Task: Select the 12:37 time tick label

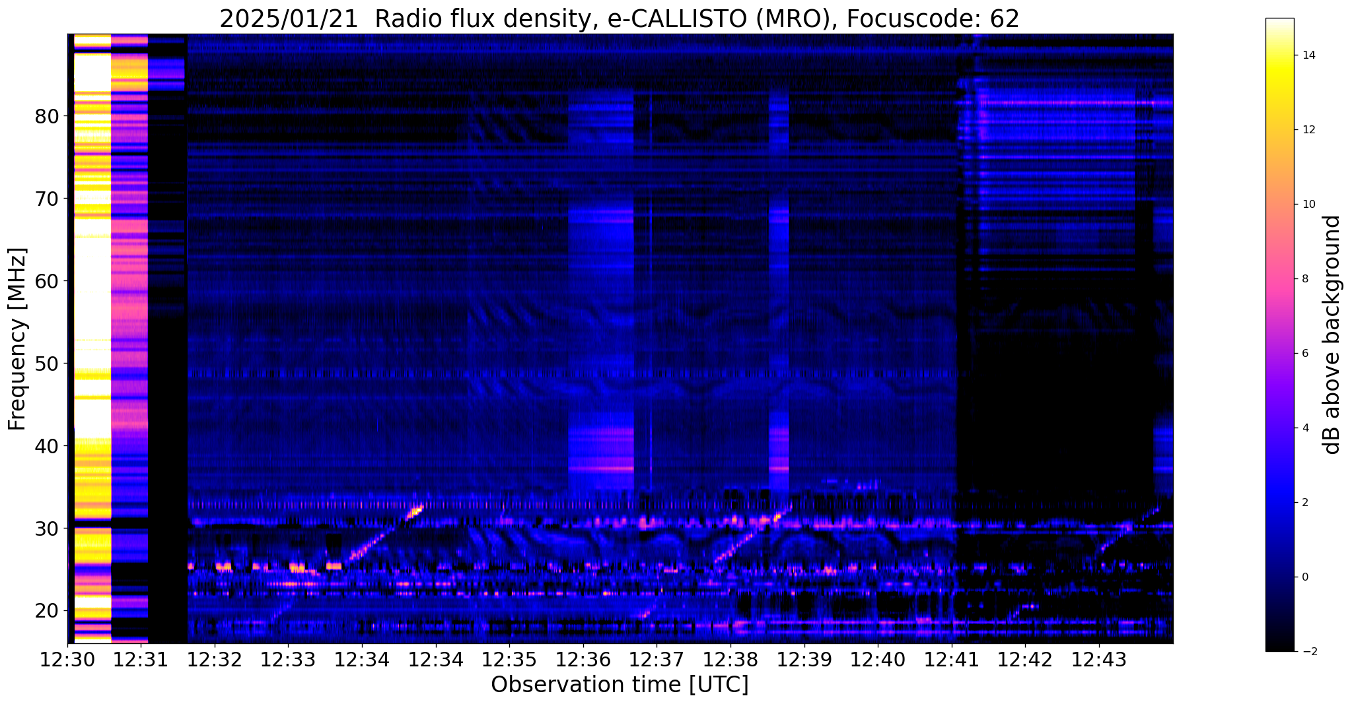Action: (657, 660)
